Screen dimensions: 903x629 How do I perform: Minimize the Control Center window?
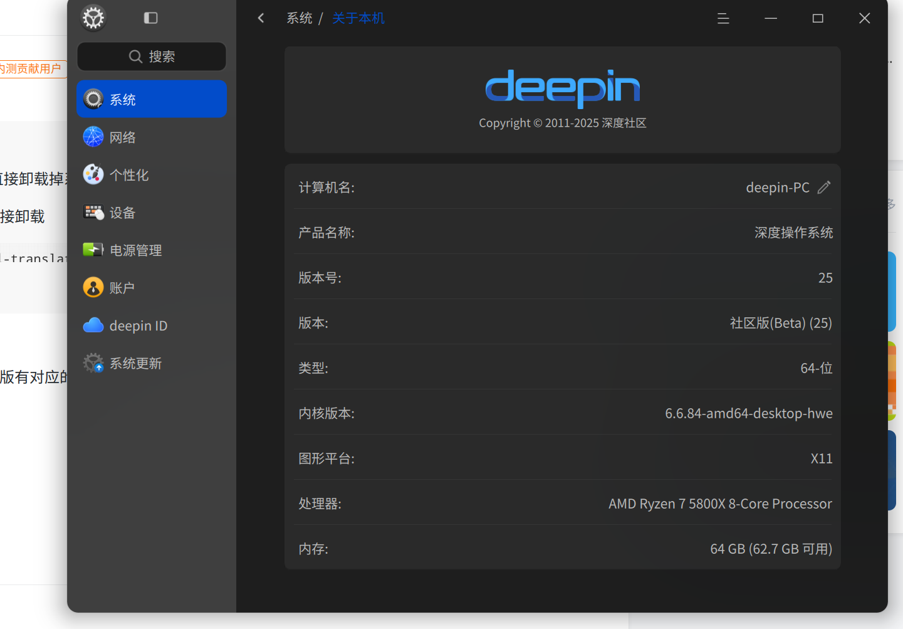(771, 18)
